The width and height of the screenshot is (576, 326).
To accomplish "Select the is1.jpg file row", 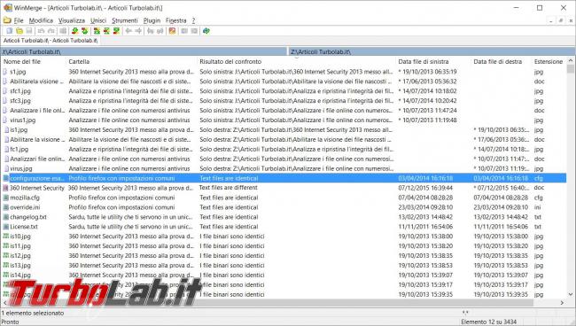I will tap(283, 129).
